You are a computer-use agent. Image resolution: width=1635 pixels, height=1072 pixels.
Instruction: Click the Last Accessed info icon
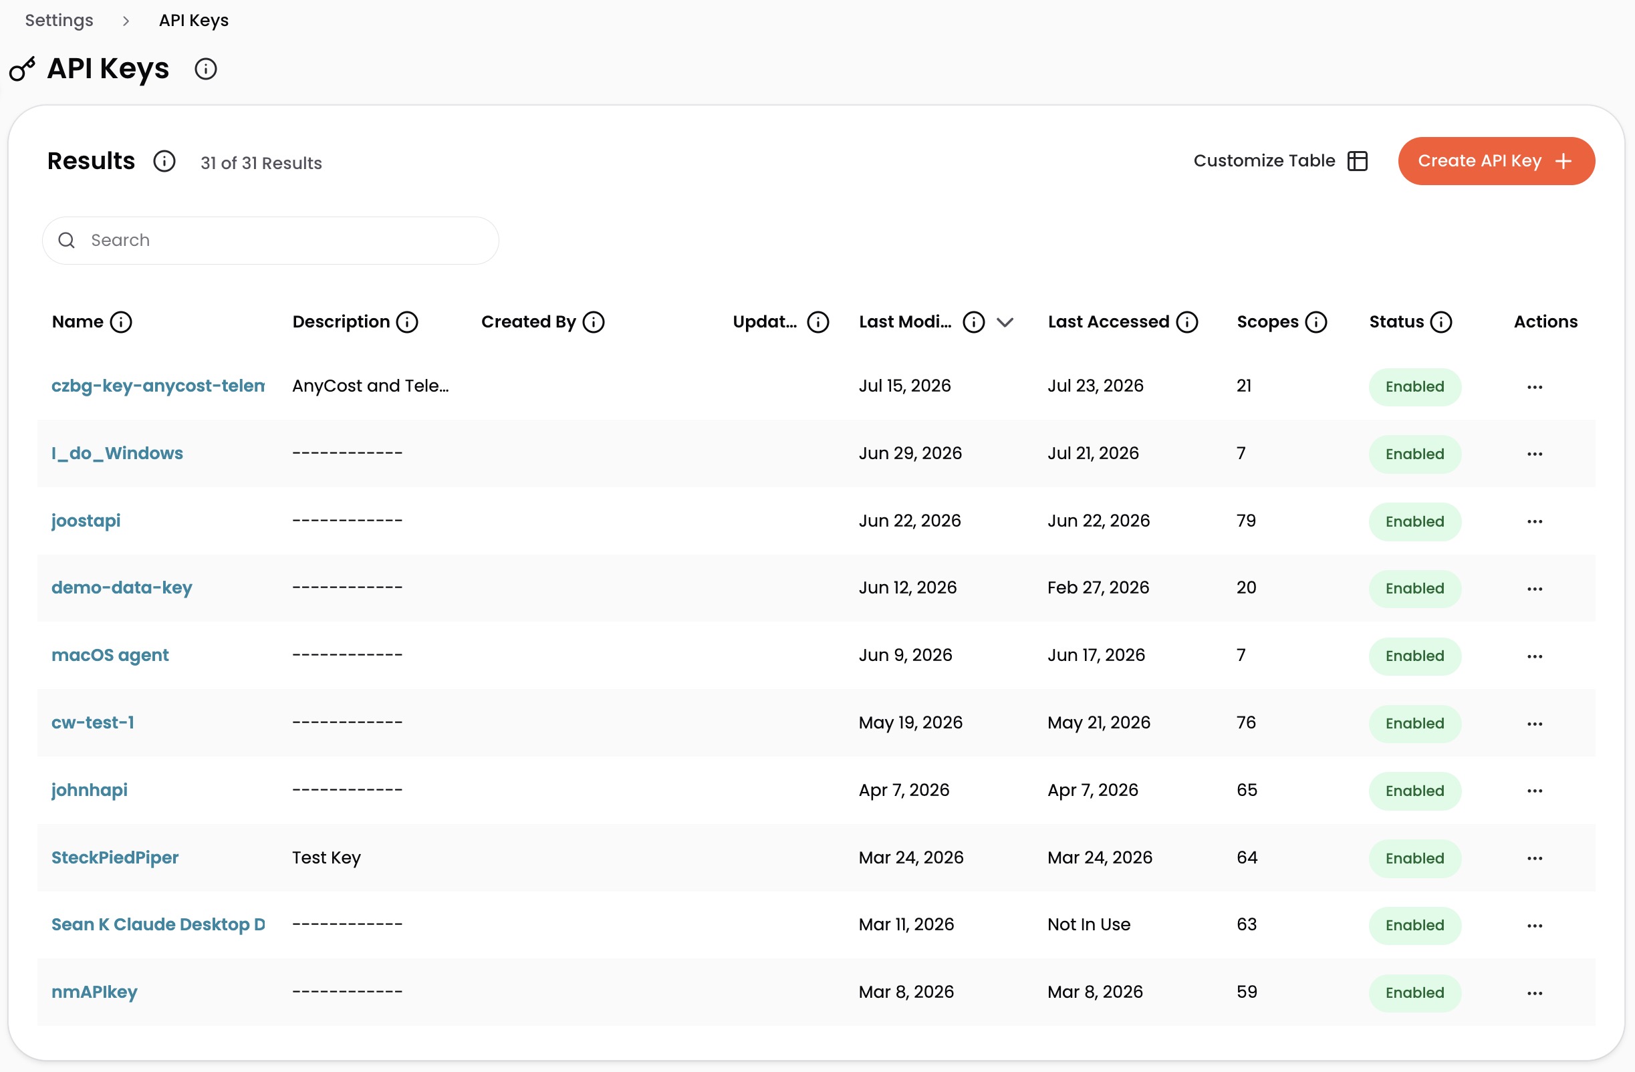click(x=1187, y=322)
